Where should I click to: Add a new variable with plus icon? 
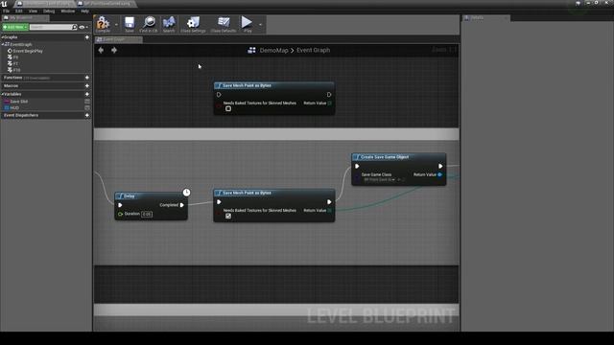[x=87, y=94]
